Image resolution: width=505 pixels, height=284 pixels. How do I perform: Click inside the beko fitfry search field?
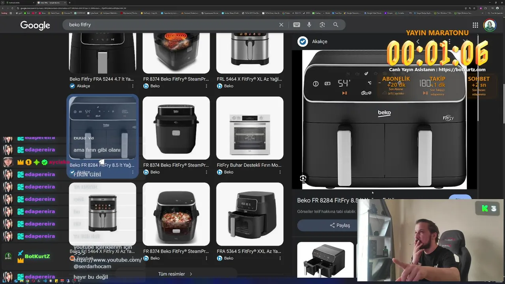(x=172, y=24)
